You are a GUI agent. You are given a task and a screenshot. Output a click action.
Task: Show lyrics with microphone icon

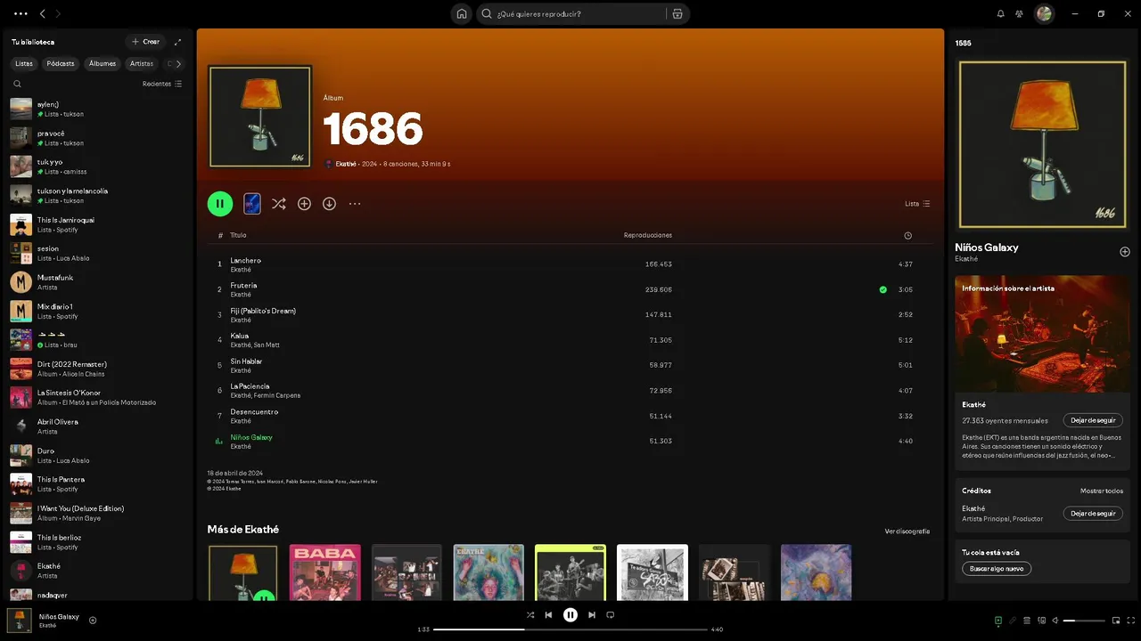[1013, 621]
